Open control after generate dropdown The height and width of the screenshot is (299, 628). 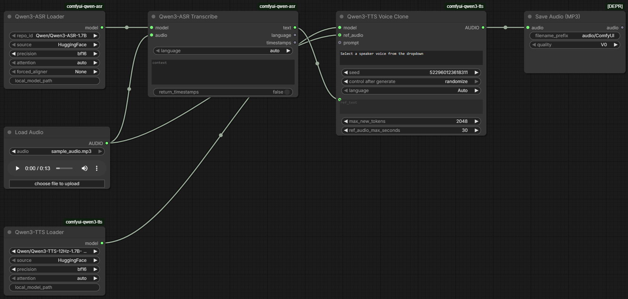411,82
